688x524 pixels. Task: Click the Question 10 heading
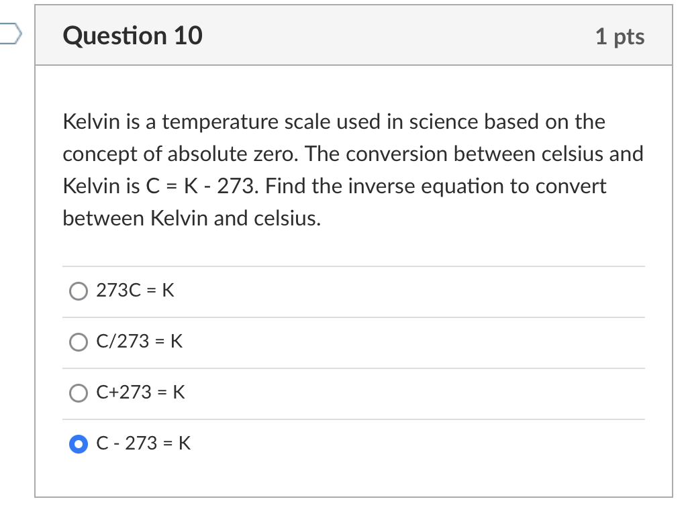pyautogui.click(x=132, y=36)
